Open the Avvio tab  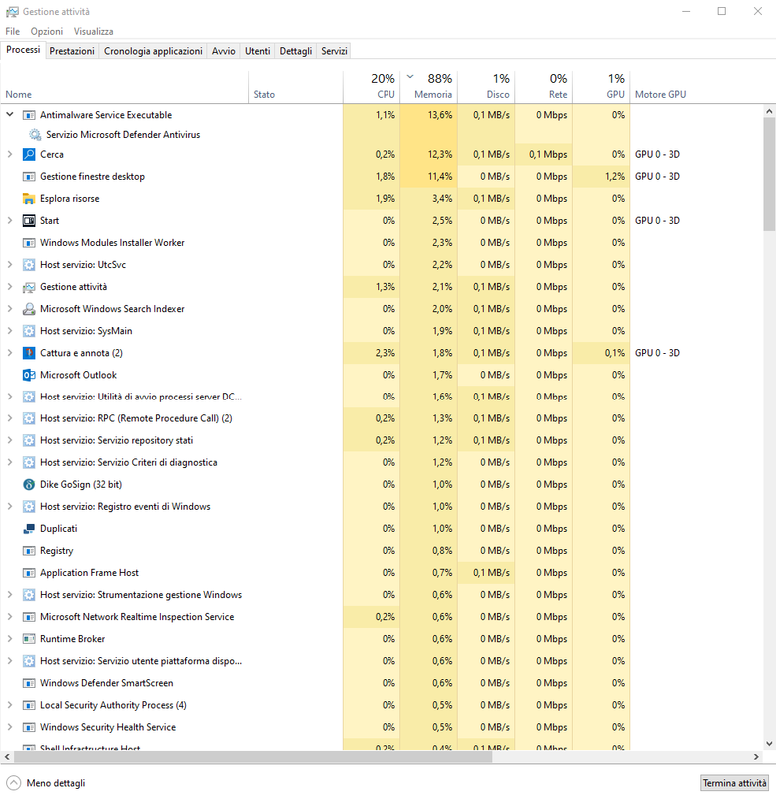[x=223, y=51]
